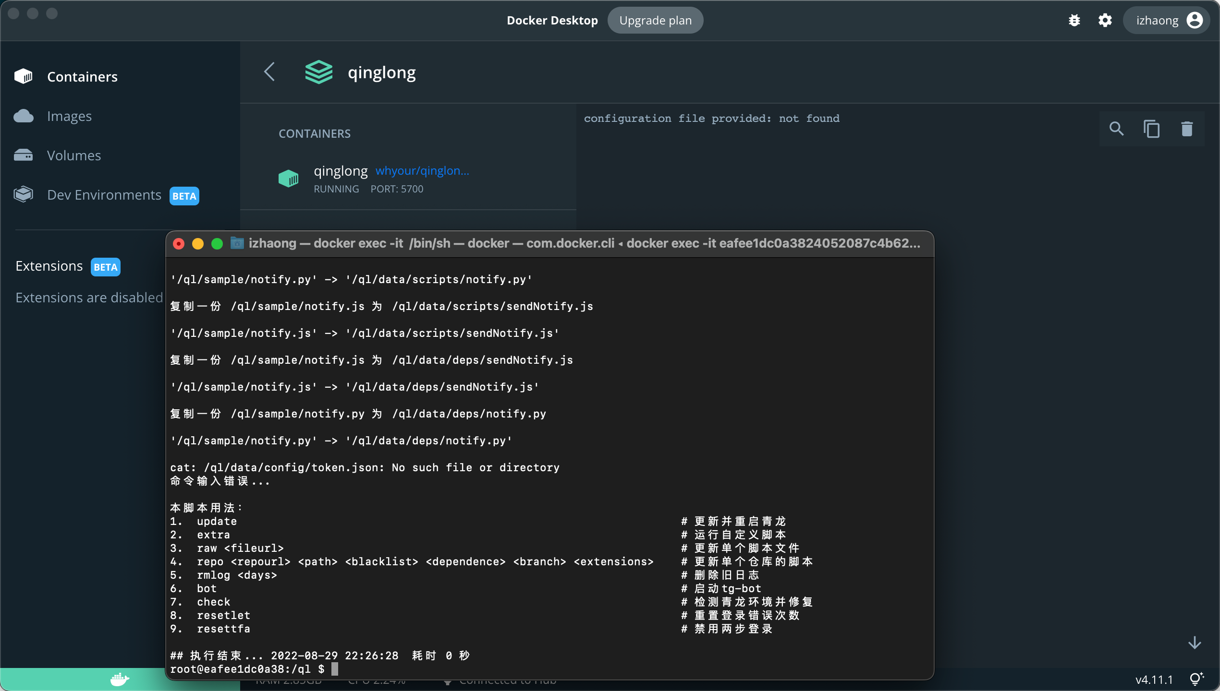Click the feedback lightbulb icon
This screenshot has width=1220, height=691.
pos(1196,679)
